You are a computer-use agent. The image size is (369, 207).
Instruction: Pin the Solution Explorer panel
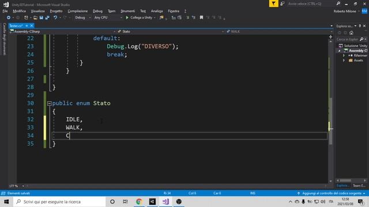click(x=360, y=26)
